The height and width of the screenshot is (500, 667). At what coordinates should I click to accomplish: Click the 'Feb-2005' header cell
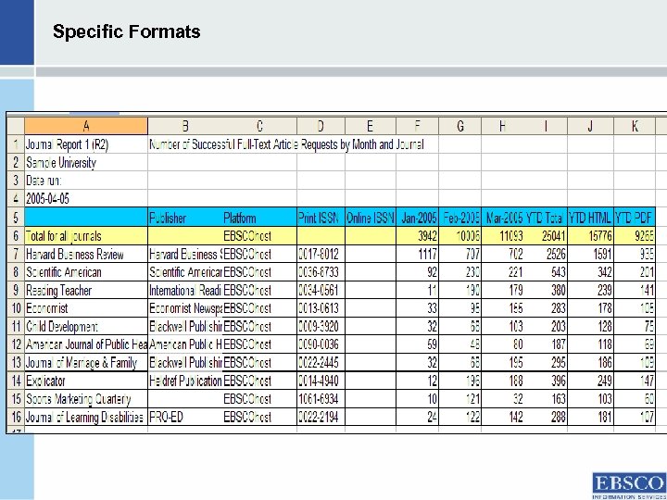coord(459,218)
